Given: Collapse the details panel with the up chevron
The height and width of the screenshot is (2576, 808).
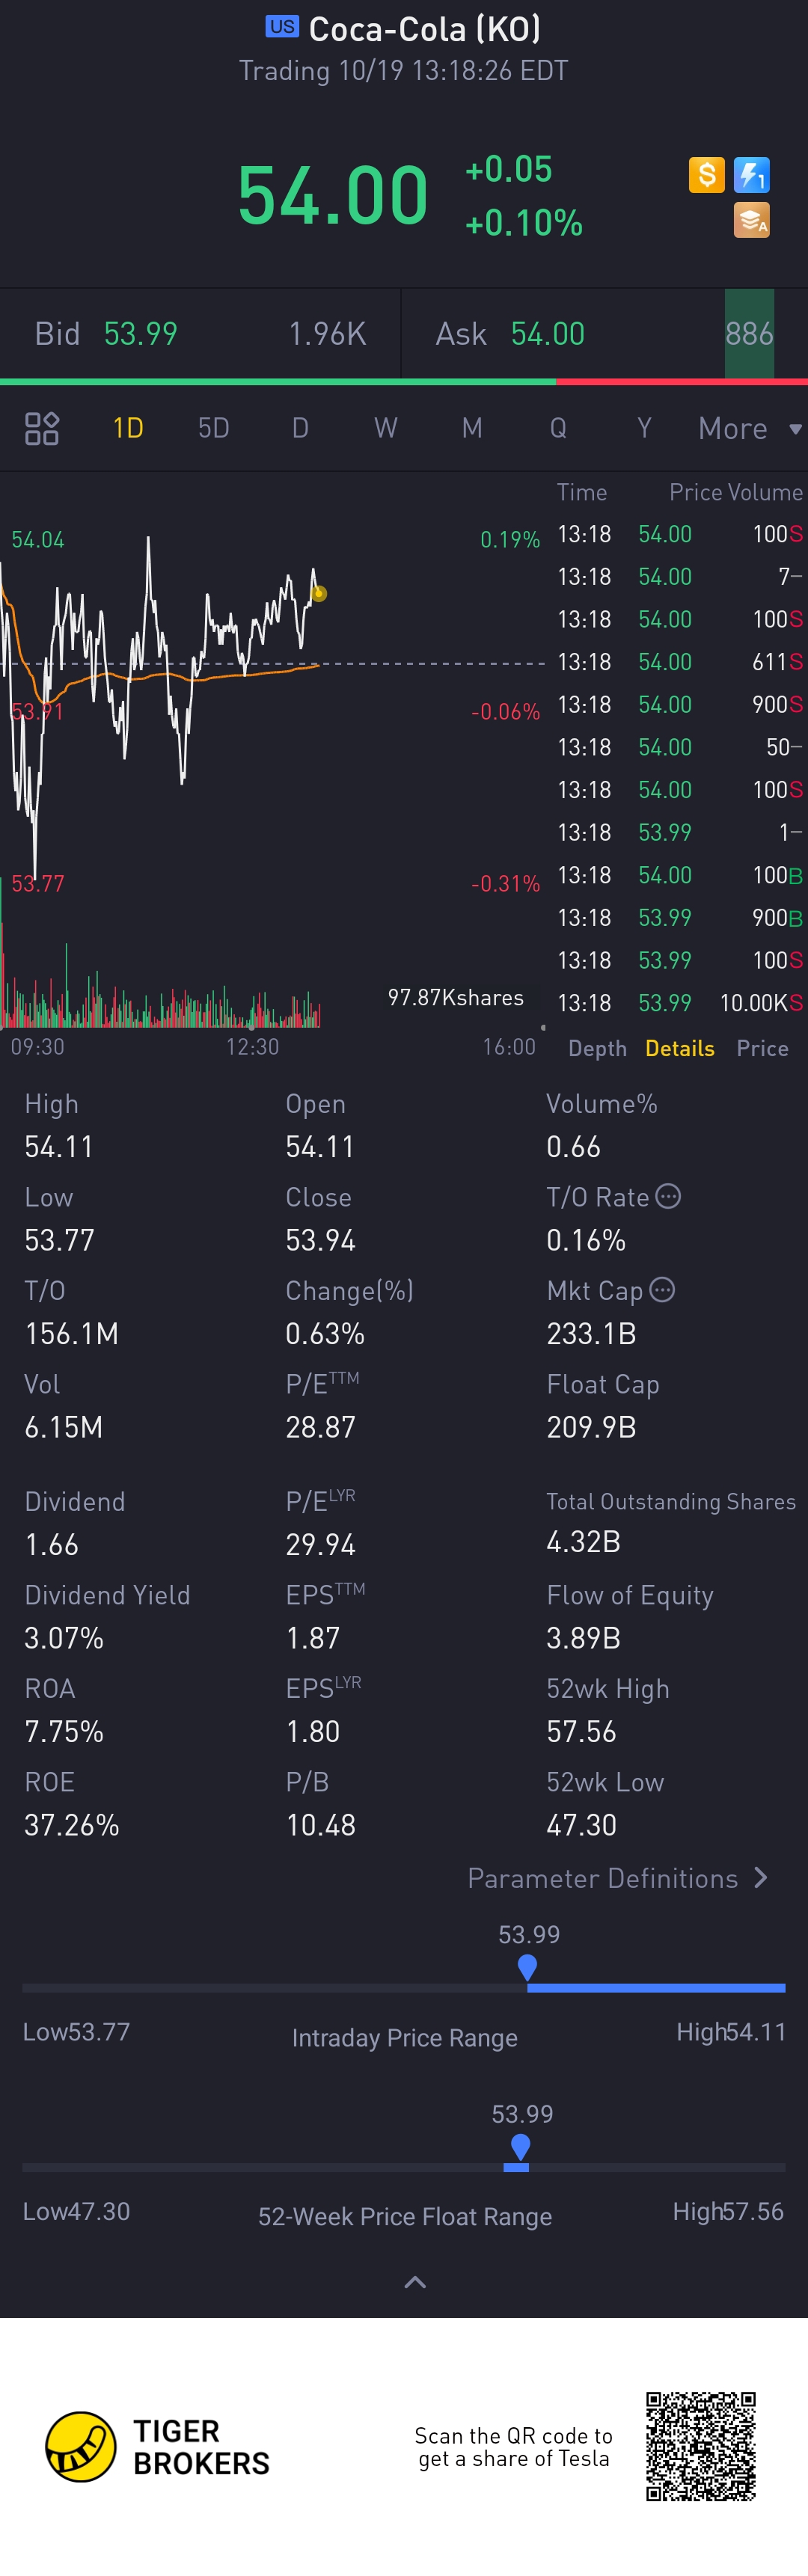Looking at the screenshot, I should coord(414,2282).
